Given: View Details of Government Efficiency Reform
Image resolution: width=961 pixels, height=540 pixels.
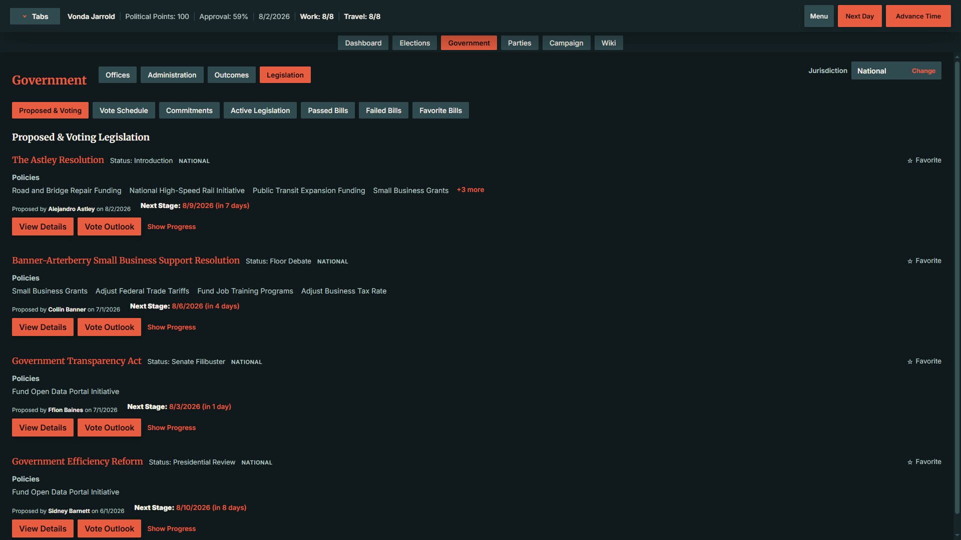Looking at the screenshot, I should coord(43,528).
